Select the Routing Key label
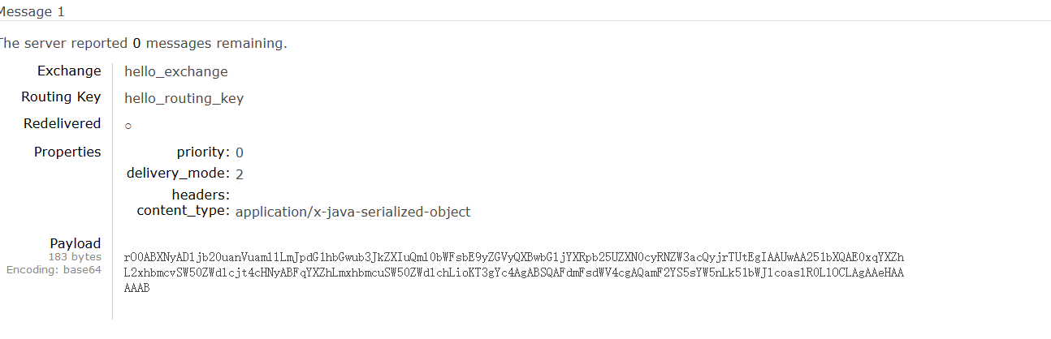The height and width of the screenshot is (339, 1051). pos(61,97)
